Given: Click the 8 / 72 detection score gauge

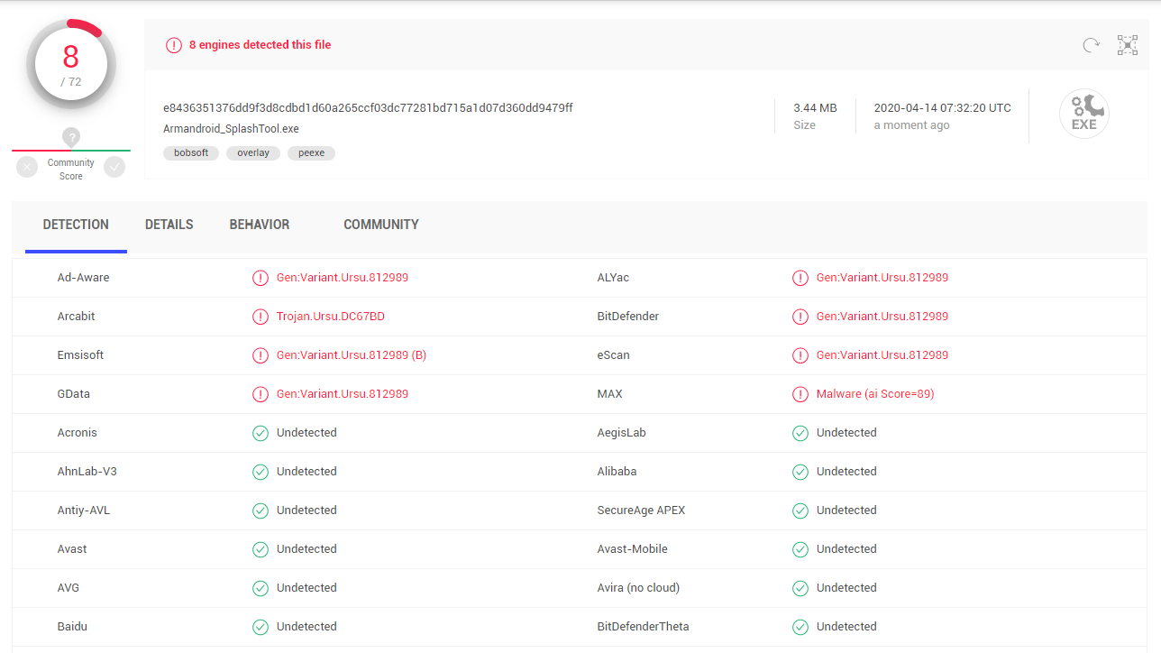Looking at the screenshot, I should [71, 64].
